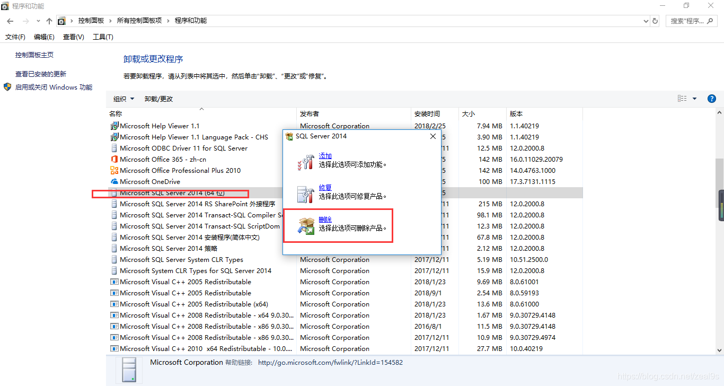Image resolution: width=724 pixels, height=386 pixels.
Task: Select Microsoft ODBC Driver 11 icon
Action: (x=114, y=148)
